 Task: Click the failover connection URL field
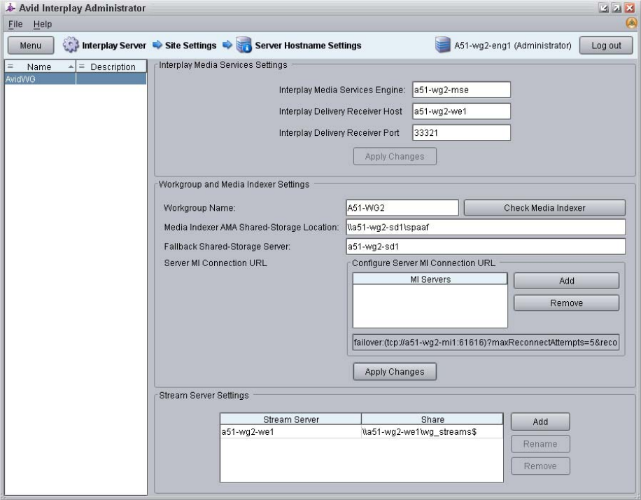click(x=486, y=342)
